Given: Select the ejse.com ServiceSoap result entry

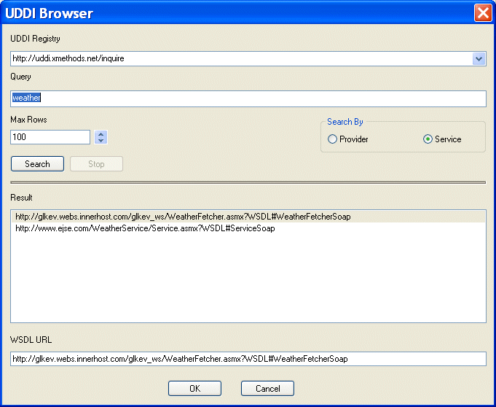Looking at the screenshot, I should [x=144, y=228].
